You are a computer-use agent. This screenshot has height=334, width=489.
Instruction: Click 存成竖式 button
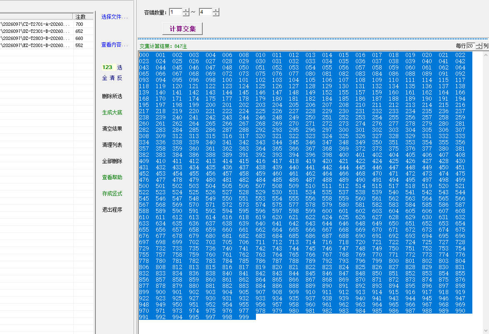(112, 193)
